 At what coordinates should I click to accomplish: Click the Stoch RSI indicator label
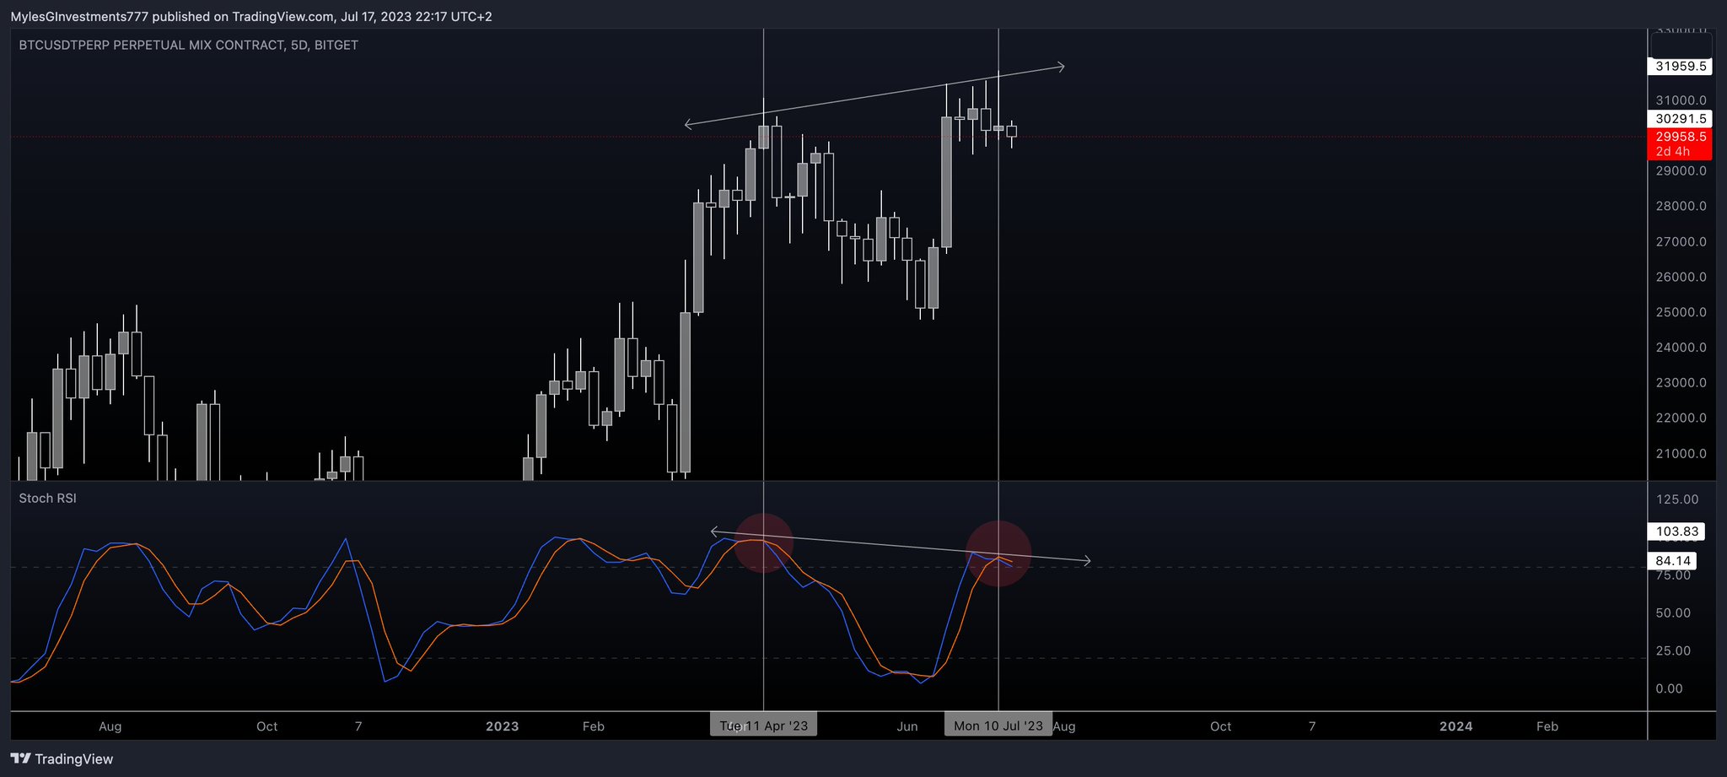tap(47, 499)
